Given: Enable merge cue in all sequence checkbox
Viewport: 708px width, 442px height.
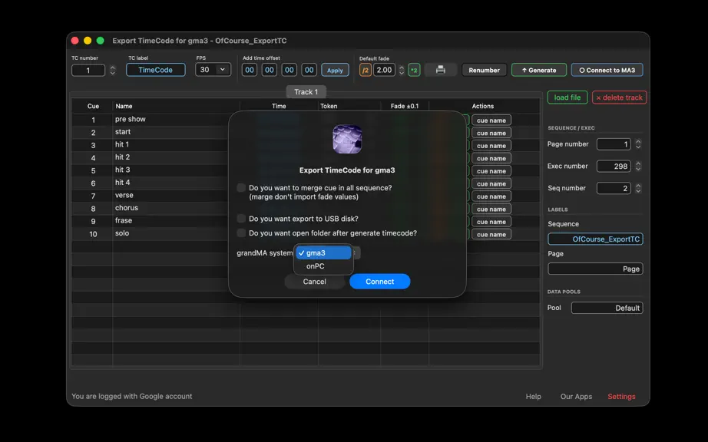Looking at the screenshot, I should [241, 188].
